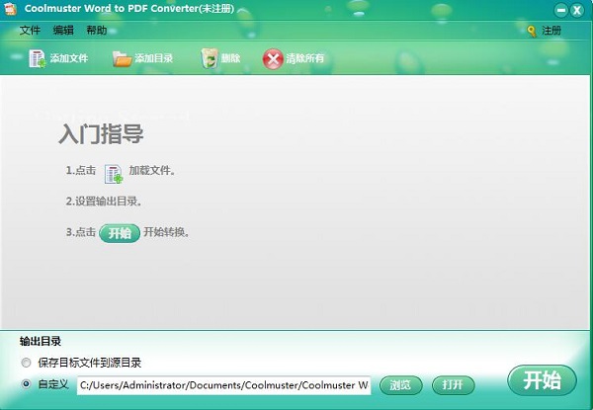Click the large 开始 (Start) button
This screenshot has width=593, height=410.
tap(542, 380)
